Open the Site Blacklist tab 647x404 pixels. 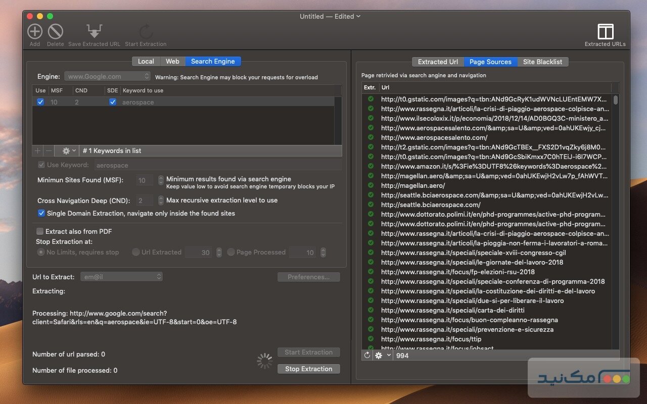(x=543, y=61)
